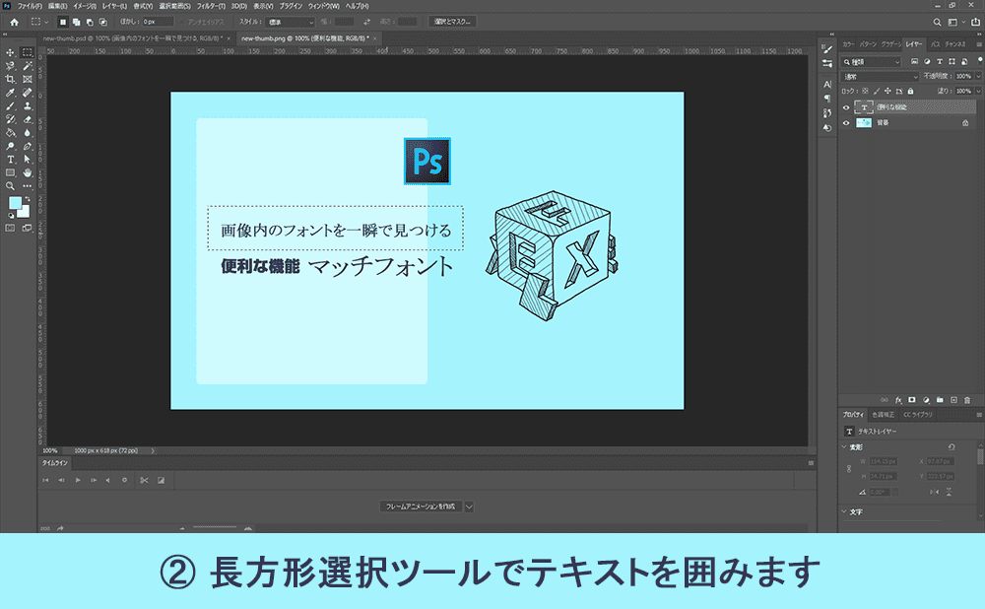This screenshot has width=985, height=609.
Task: Click the 背景 layer thumbnail
Action: tap(864, 123)
